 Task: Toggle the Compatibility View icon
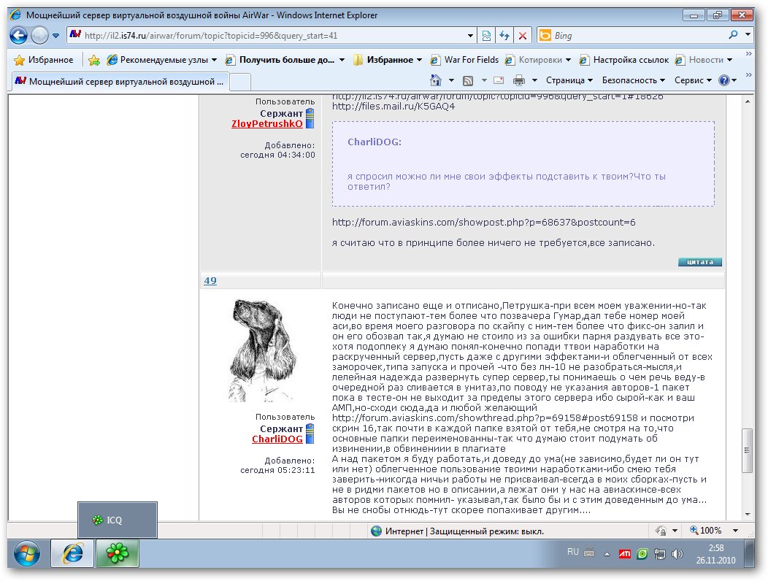click(x=486, y=36)
